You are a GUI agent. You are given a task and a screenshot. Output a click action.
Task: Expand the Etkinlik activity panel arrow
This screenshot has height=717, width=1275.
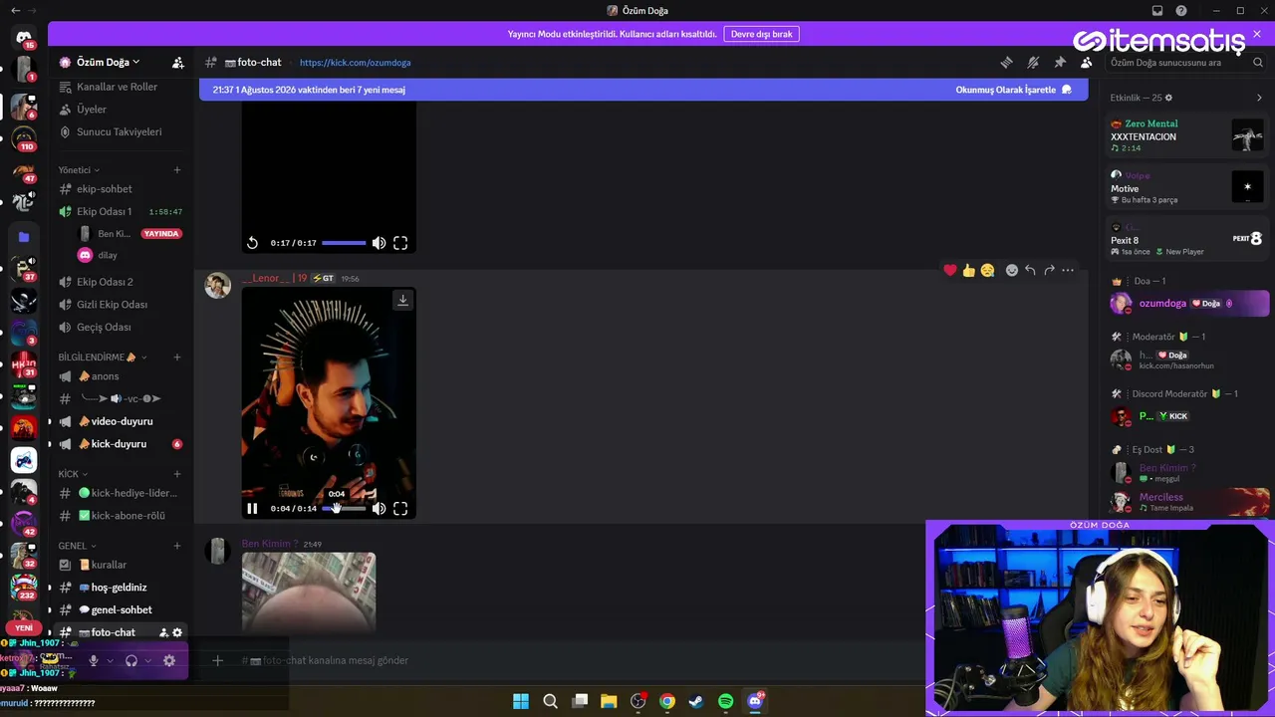pyautogui.click(x=1259, y=98)
